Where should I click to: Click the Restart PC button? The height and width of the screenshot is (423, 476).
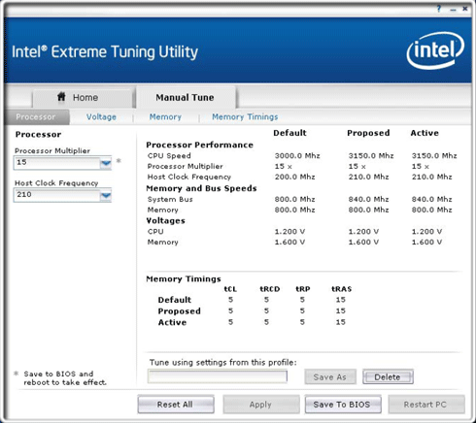[426, 405]
